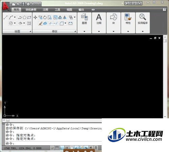
Task: Select the Line tool in 绘图 panel
Action: click(x=6, y=18)
